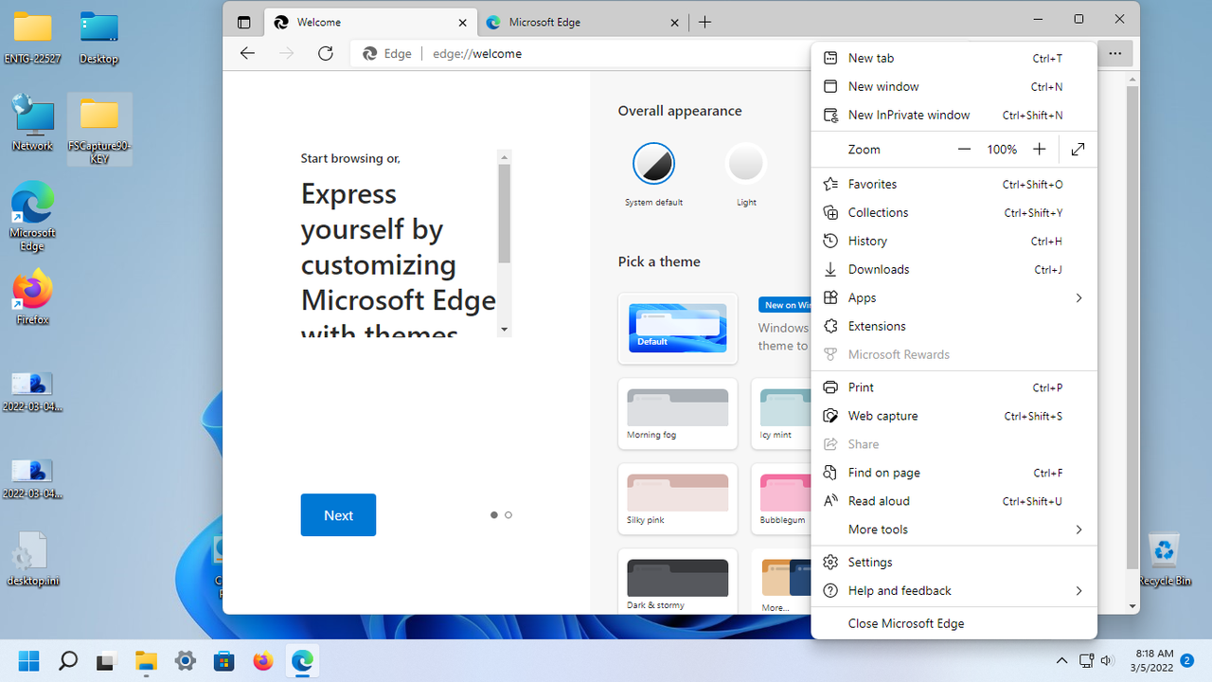The width and height of the screenshot is (1212, 682).
Task: Open Extensions from menu
Action: (954, 326)
